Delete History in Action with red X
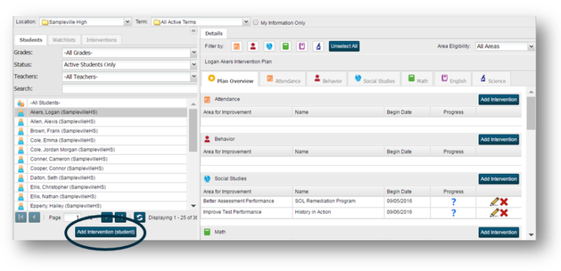Screen dimensions: 561x271 504,213
